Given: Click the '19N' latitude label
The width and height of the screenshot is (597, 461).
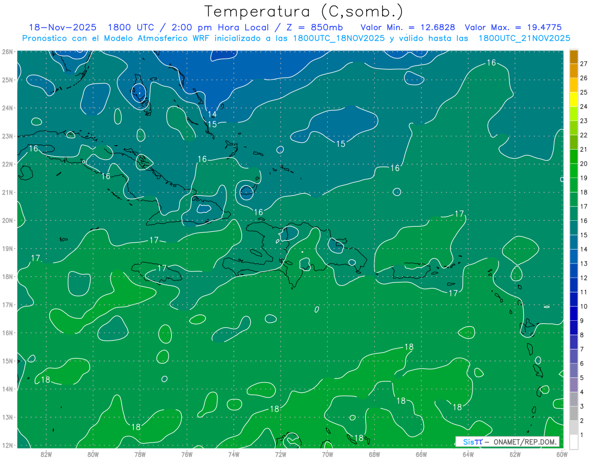Looking at the screenshot, I should pos(7,248).
